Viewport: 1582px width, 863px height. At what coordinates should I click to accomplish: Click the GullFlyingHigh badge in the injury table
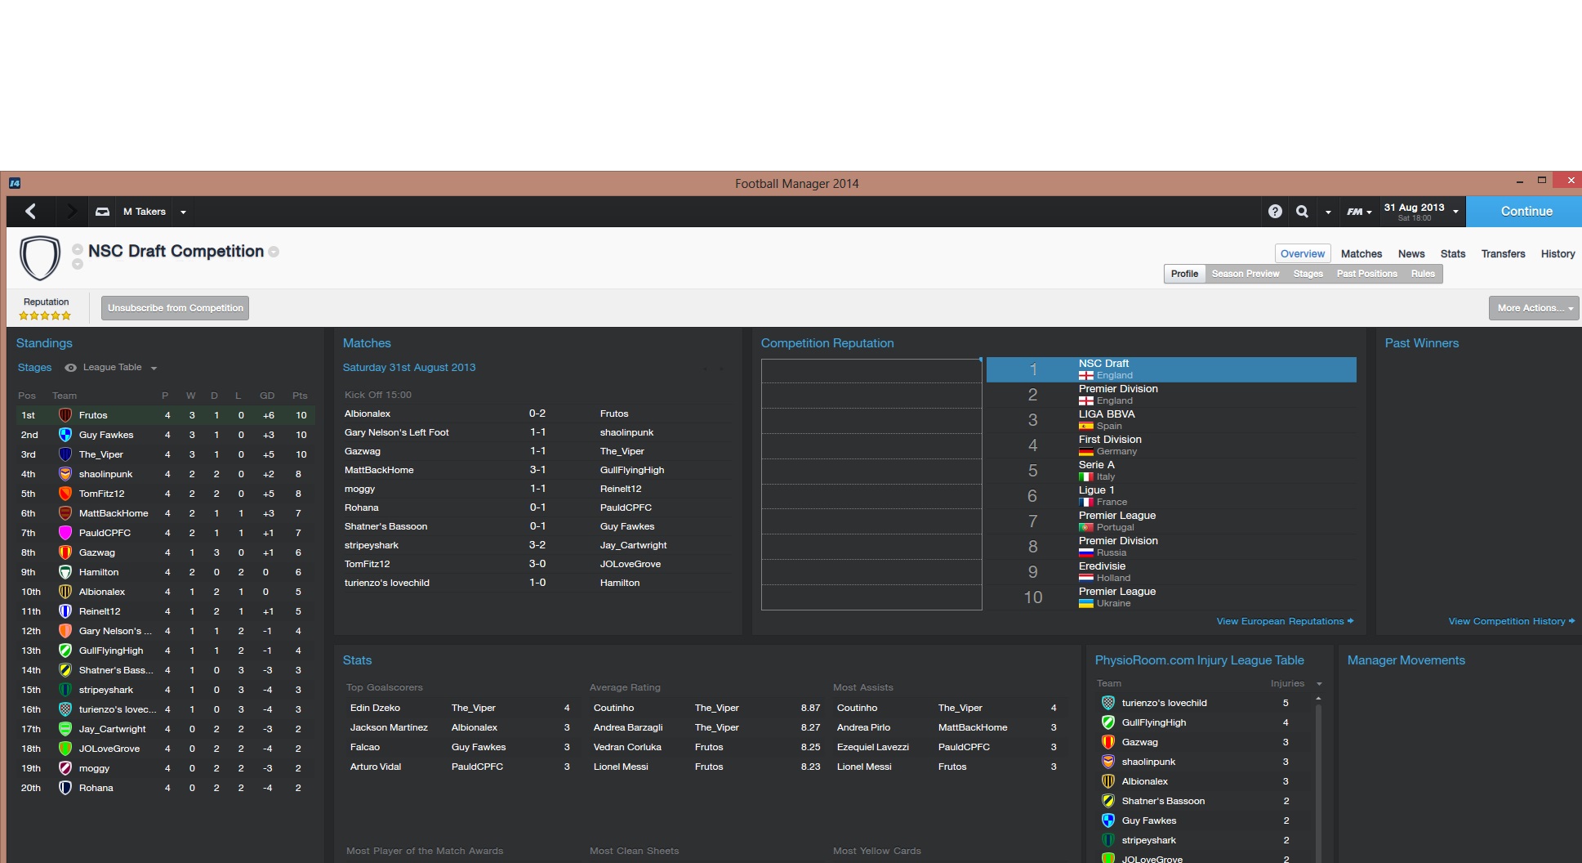1108,722
